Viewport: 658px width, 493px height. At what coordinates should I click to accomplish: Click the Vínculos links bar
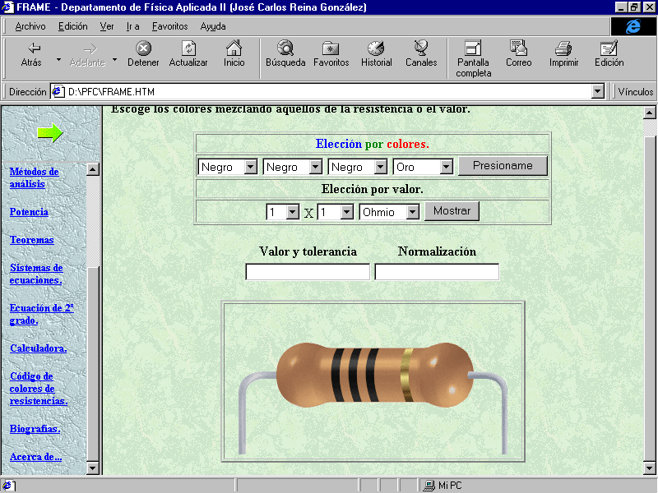click(635, 91)
